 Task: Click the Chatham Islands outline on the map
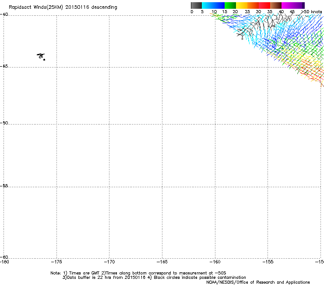[41, 57]
